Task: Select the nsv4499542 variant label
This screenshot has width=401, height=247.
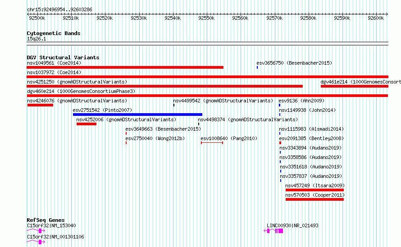Action: pyautogui.click(x=223, y=101)
